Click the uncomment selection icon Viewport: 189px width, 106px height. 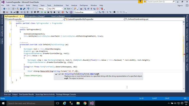coord(38,12)
